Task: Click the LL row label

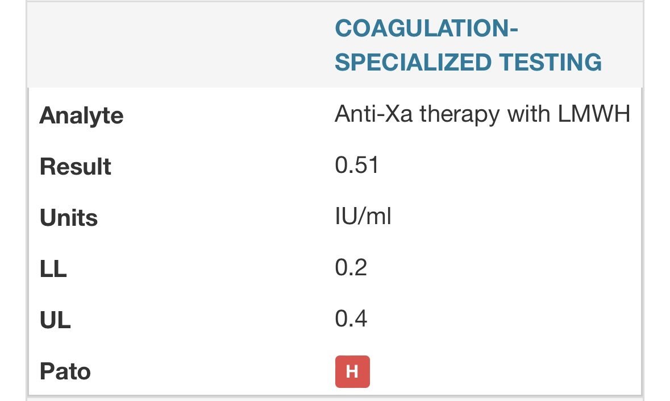Action: [53, 269]
